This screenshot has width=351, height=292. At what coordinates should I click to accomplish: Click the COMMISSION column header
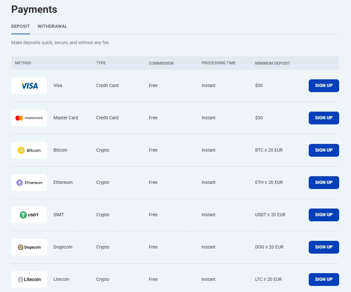[161, 63]
